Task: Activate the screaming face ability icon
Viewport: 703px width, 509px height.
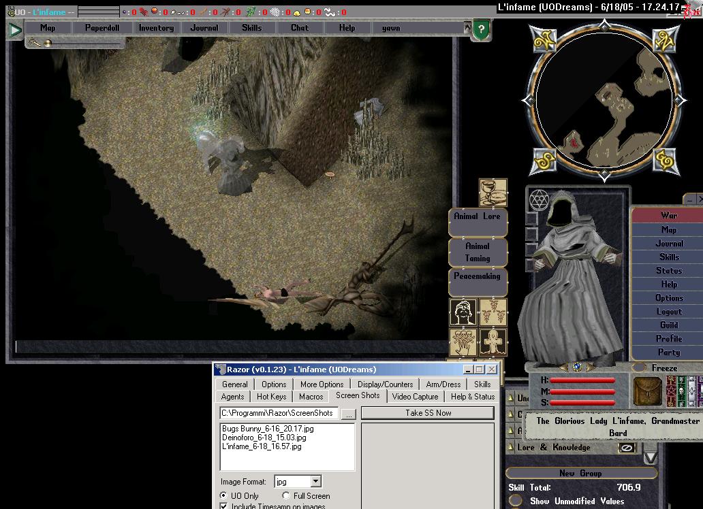Action: coord(463,312)
